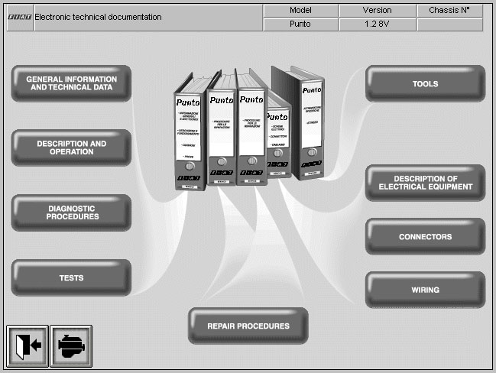Open the Tests section
This screenshot has height=373, width=496.
(71, 277)
